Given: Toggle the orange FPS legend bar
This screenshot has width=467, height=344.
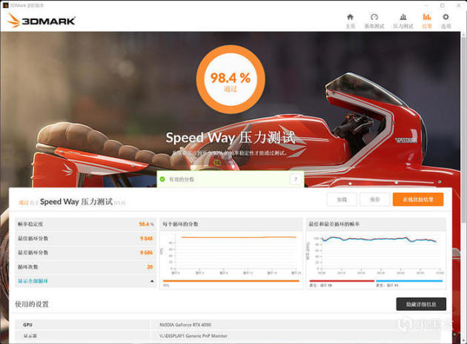Looking at the screenshot, I should coord(231,281).
